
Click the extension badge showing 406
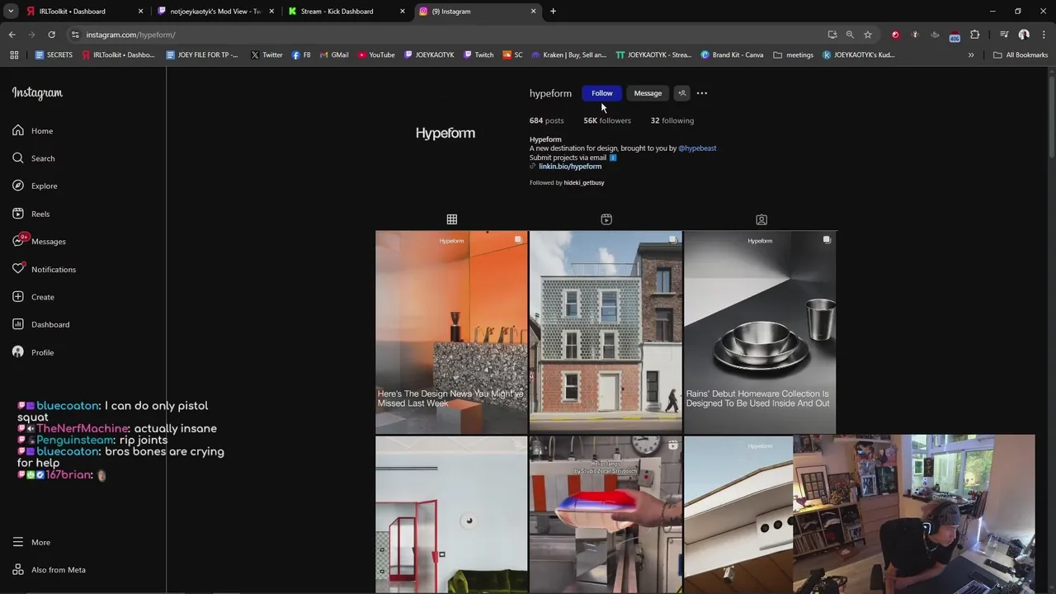[955, 35]
